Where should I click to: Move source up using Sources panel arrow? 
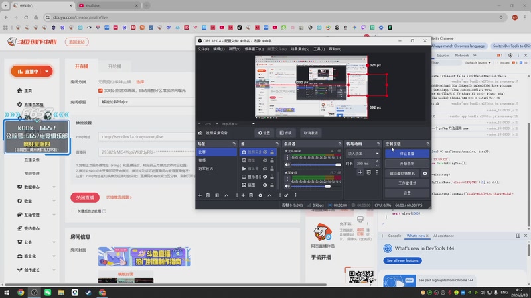point(269,195)
